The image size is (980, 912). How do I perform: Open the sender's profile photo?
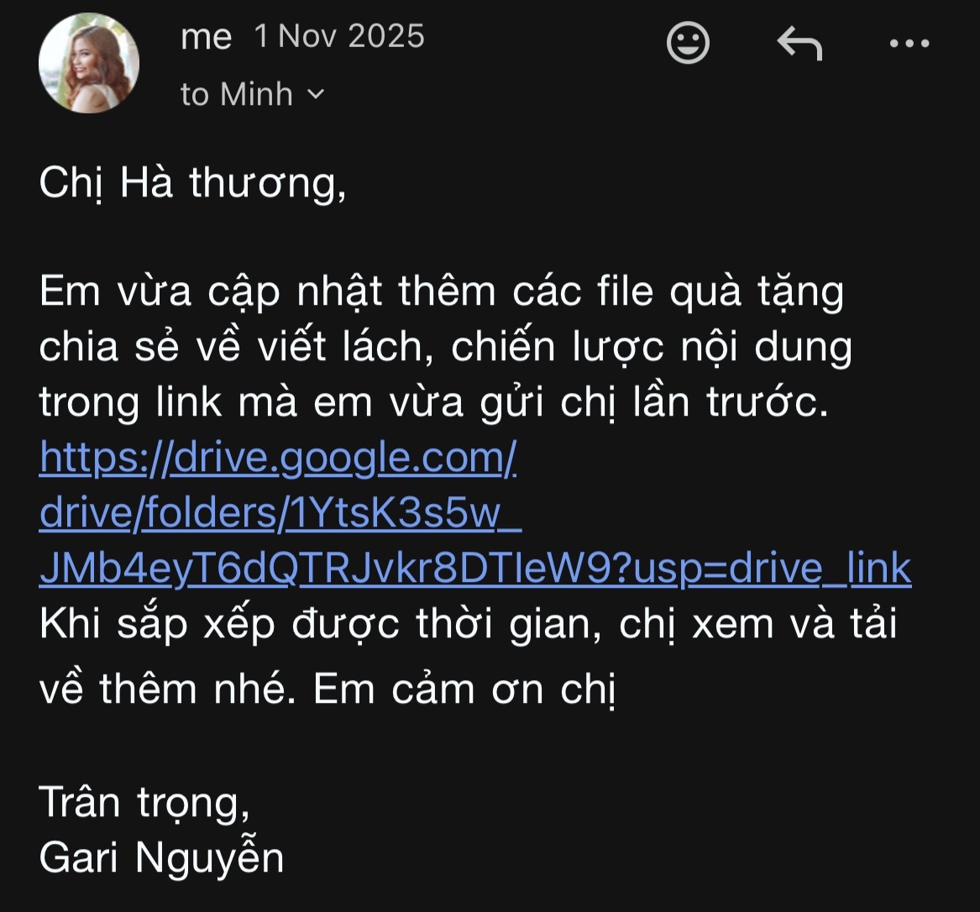(x=89, y=63)
